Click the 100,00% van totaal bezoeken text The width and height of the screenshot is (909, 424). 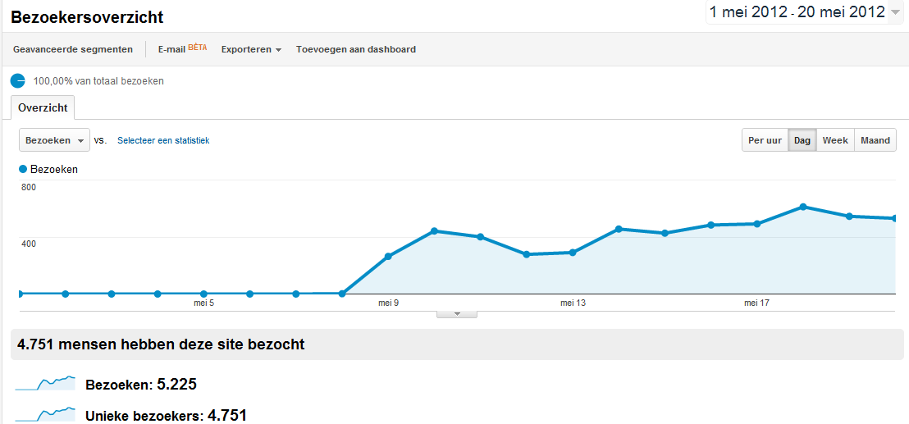coord(98,81)
